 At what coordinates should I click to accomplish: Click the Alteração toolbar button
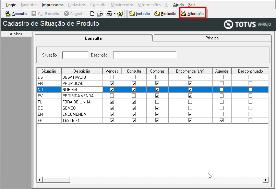click(x=192, y=14)
